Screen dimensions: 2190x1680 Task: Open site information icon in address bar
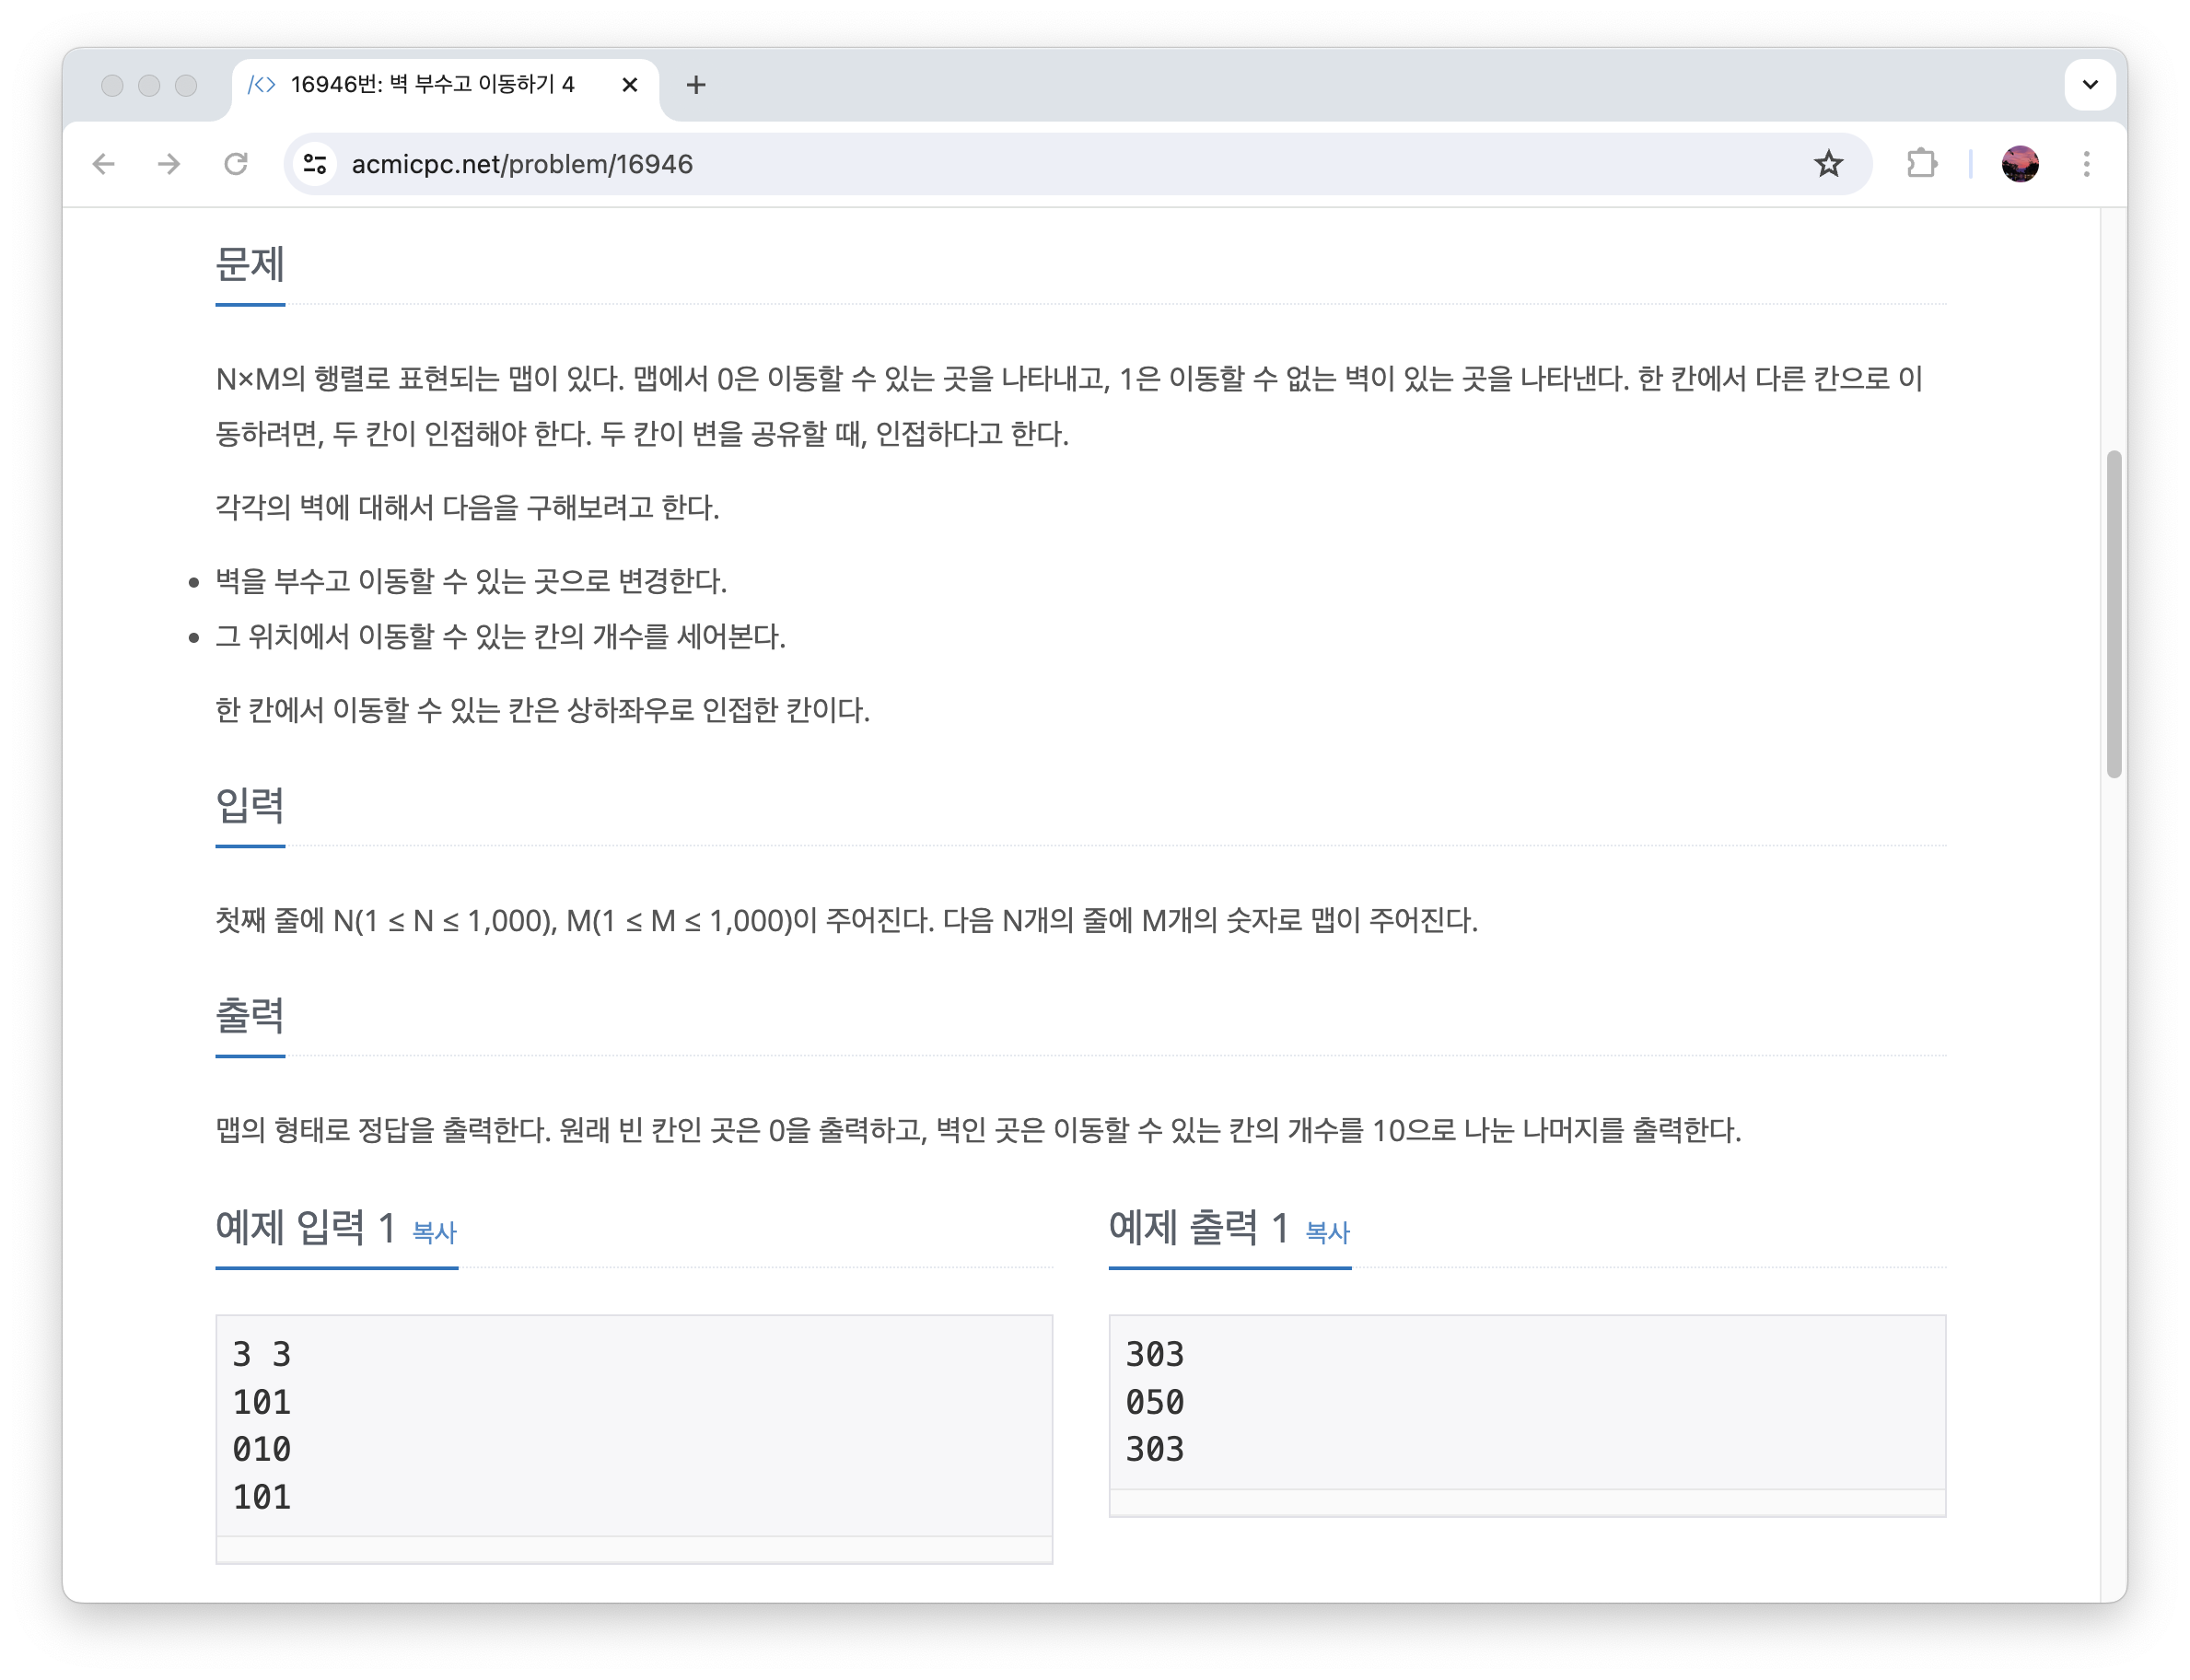click(316, 164)
